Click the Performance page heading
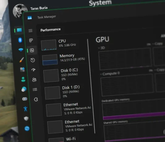The height and width of the screenshot is (142, 165). pyautogui.click(x=50, y=30)
